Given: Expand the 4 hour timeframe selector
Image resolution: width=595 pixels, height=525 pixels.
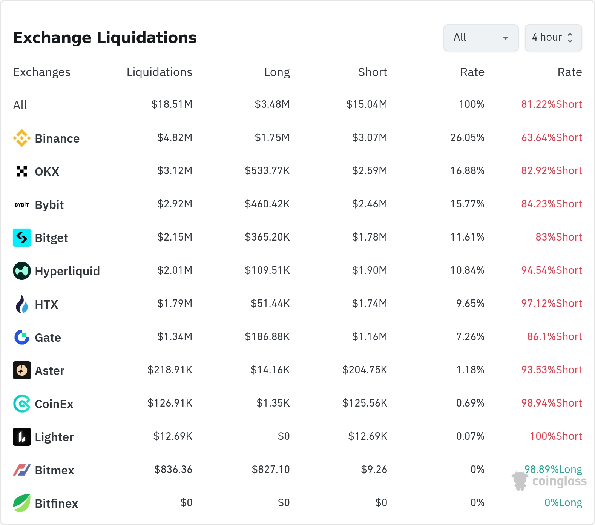Looking at the screenshot, I should (553, 38).
